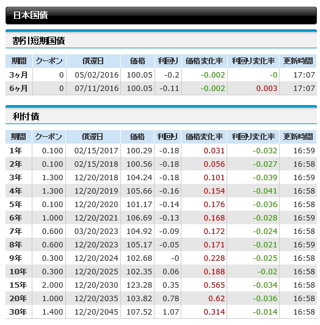
Task: Click the 0.003 yield change value
Action: [266, 89]
